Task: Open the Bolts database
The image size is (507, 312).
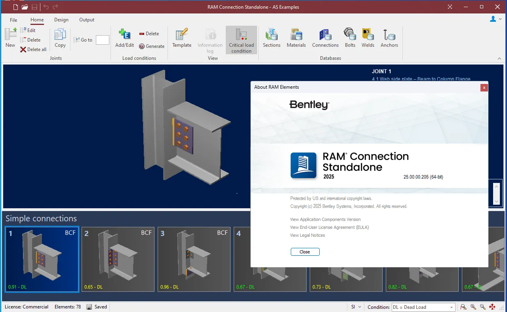Action: [350, 38]
